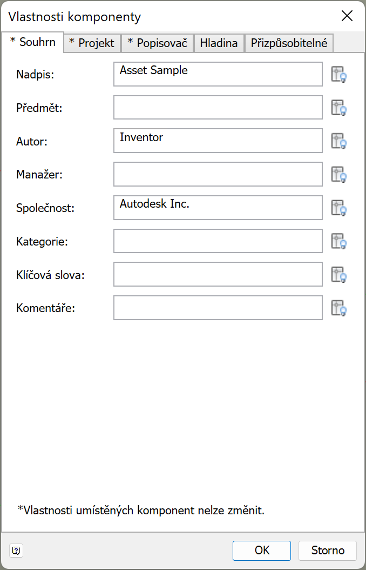The height and width of the screenshot is (570, 366).
Task: Click the property icon beside Společnost field
Action: pos(338,208)
